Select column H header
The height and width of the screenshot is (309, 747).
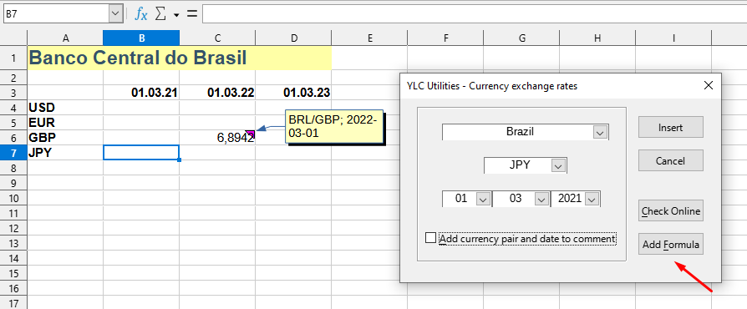tap(597, 38)
